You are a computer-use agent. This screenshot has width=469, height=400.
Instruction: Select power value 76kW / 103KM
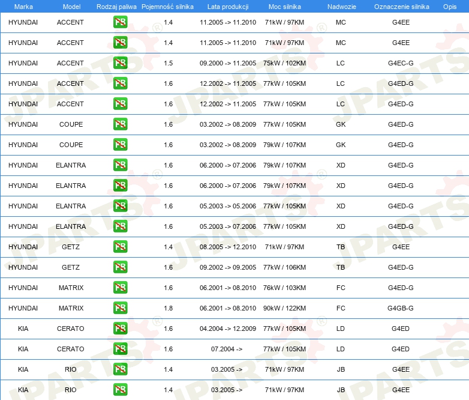click(x=284, y=288)
